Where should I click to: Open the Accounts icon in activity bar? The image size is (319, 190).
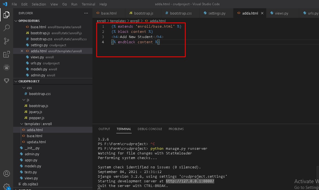point(7,174)
